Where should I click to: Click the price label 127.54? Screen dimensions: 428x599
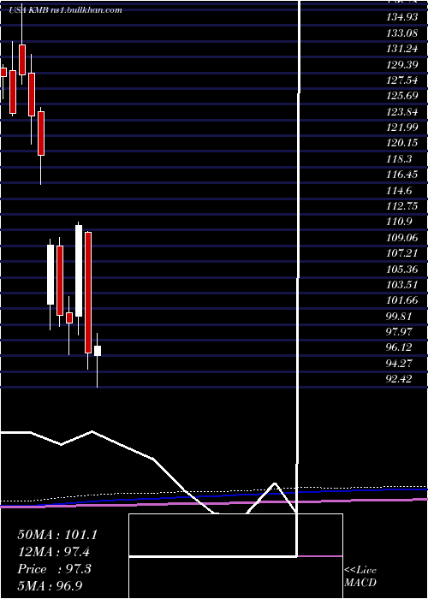(401, 80)
